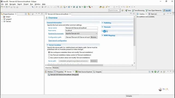175x98 pixels.
Task: Click the Open Perspective icon beside Quick Access
Action: click(122, 10)
